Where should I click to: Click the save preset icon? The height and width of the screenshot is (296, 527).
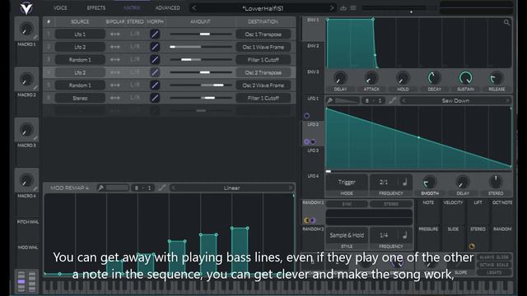(x=343, y=7)
